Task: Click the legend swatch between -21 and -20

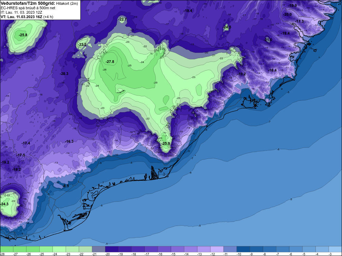Action: click(x=98, y=249)
